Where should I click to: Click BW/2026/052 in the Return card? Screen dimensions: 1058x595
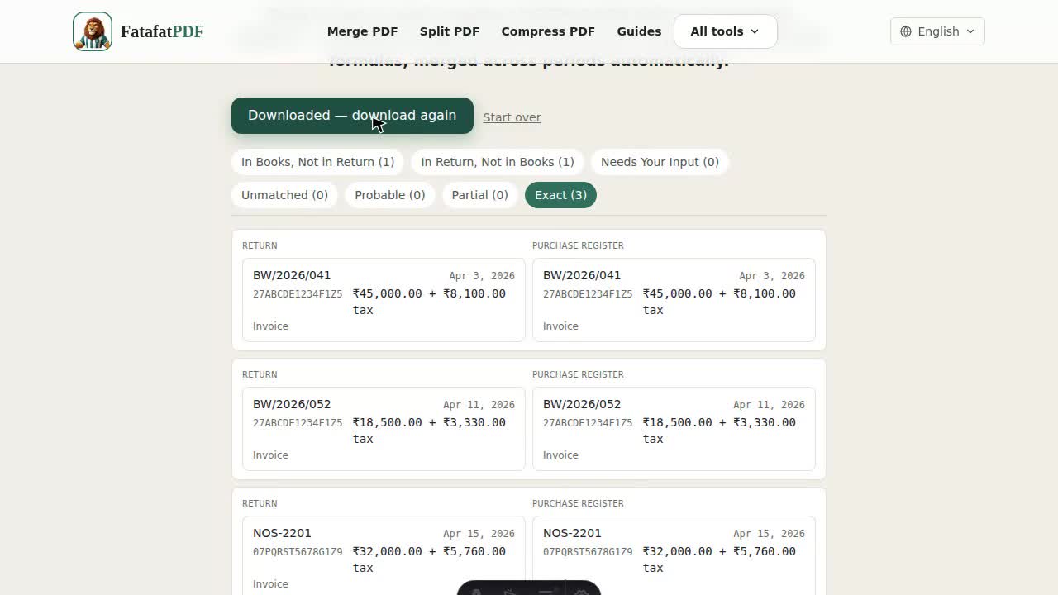[292, 404]
